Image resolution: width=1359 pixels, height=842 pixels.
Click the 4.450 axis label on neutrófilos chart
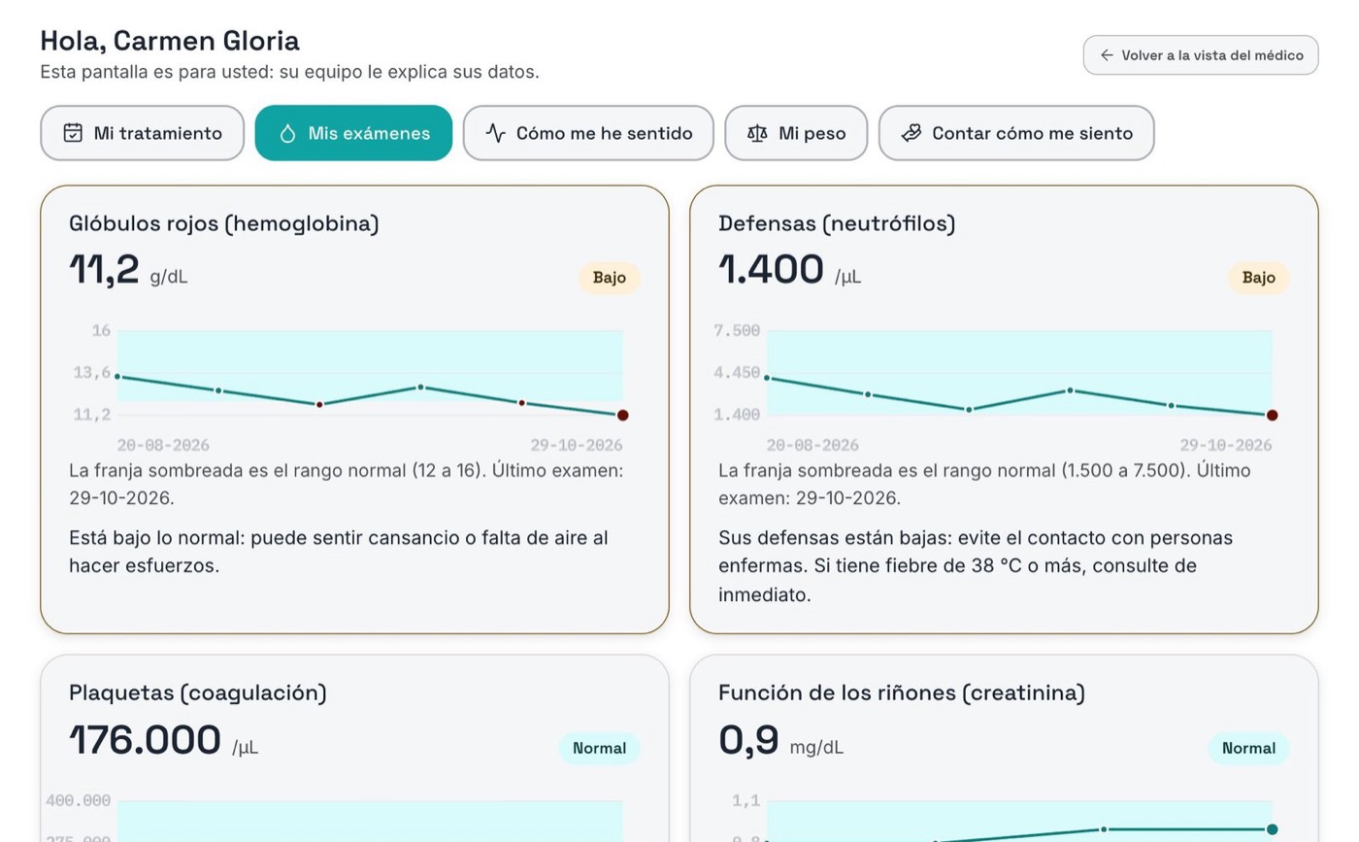pyautogui.click(x=737, y=373)
